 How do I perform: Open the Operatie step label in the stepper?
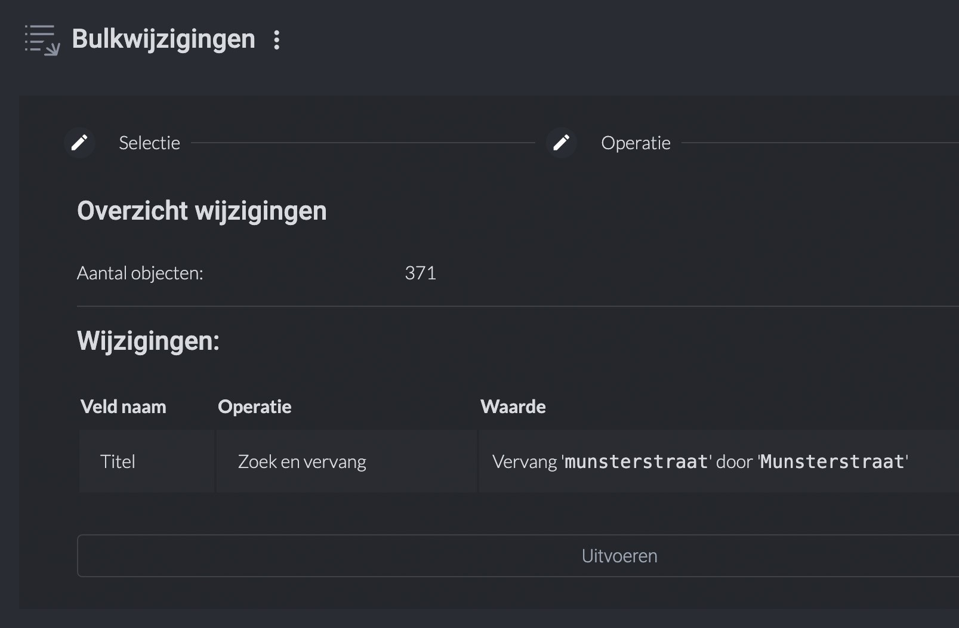click(x=636, y=143)
